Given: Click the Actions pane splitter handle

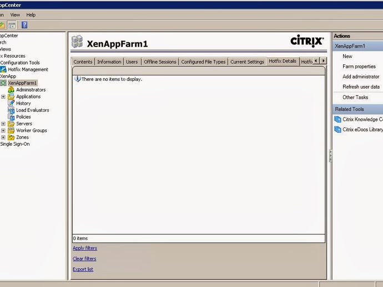Looking at the screenshot, I should coord(330,156).
